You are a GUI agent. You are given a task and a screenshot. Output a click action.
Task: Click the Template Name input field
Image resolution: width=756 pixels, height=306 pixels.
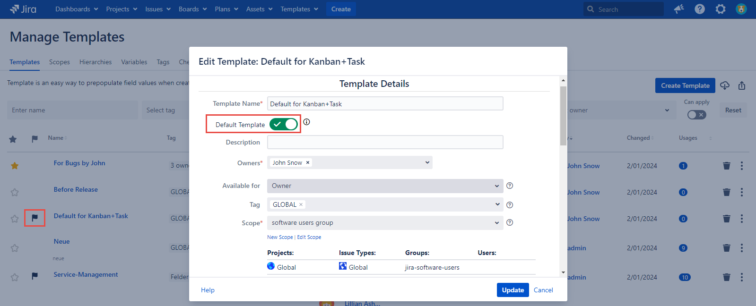coord(385,104)
